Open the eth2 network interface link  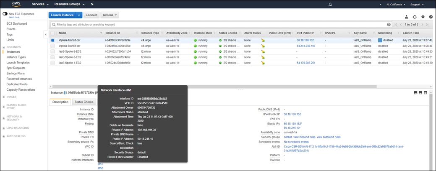point(100,168)
